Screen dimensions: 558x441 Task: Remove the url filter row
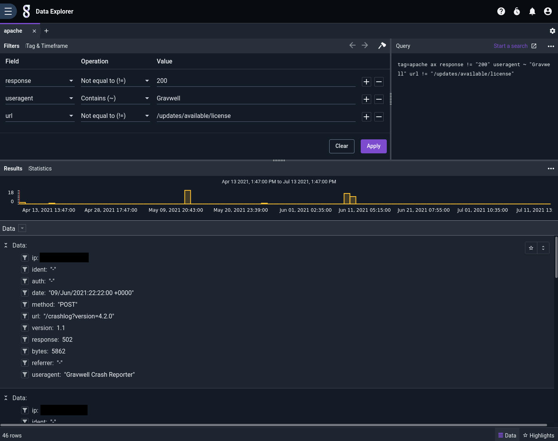tap(379, 117)
